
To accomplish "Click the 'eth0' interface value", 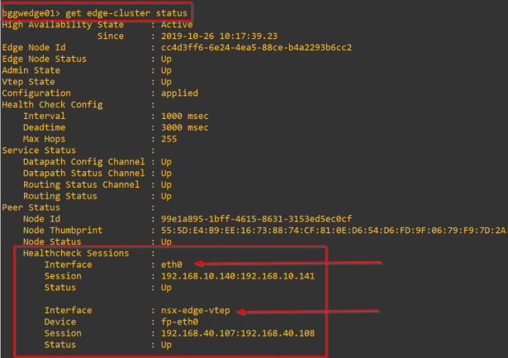I will pyautogui.click(x=172, y=265).
